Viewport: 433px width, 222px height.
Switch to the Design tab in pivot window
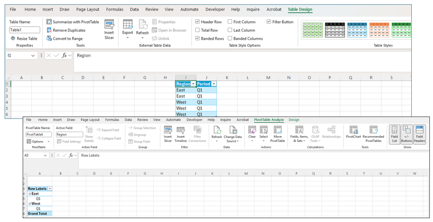coord(294,120)
